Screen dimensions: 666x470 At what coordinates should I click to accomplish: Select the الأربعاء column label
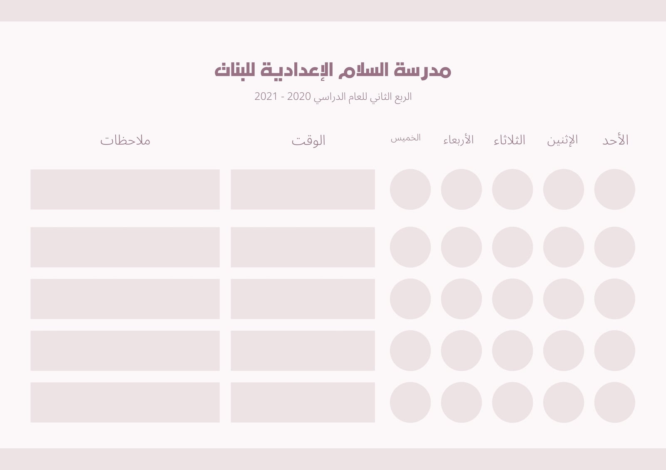click(458, 140)
